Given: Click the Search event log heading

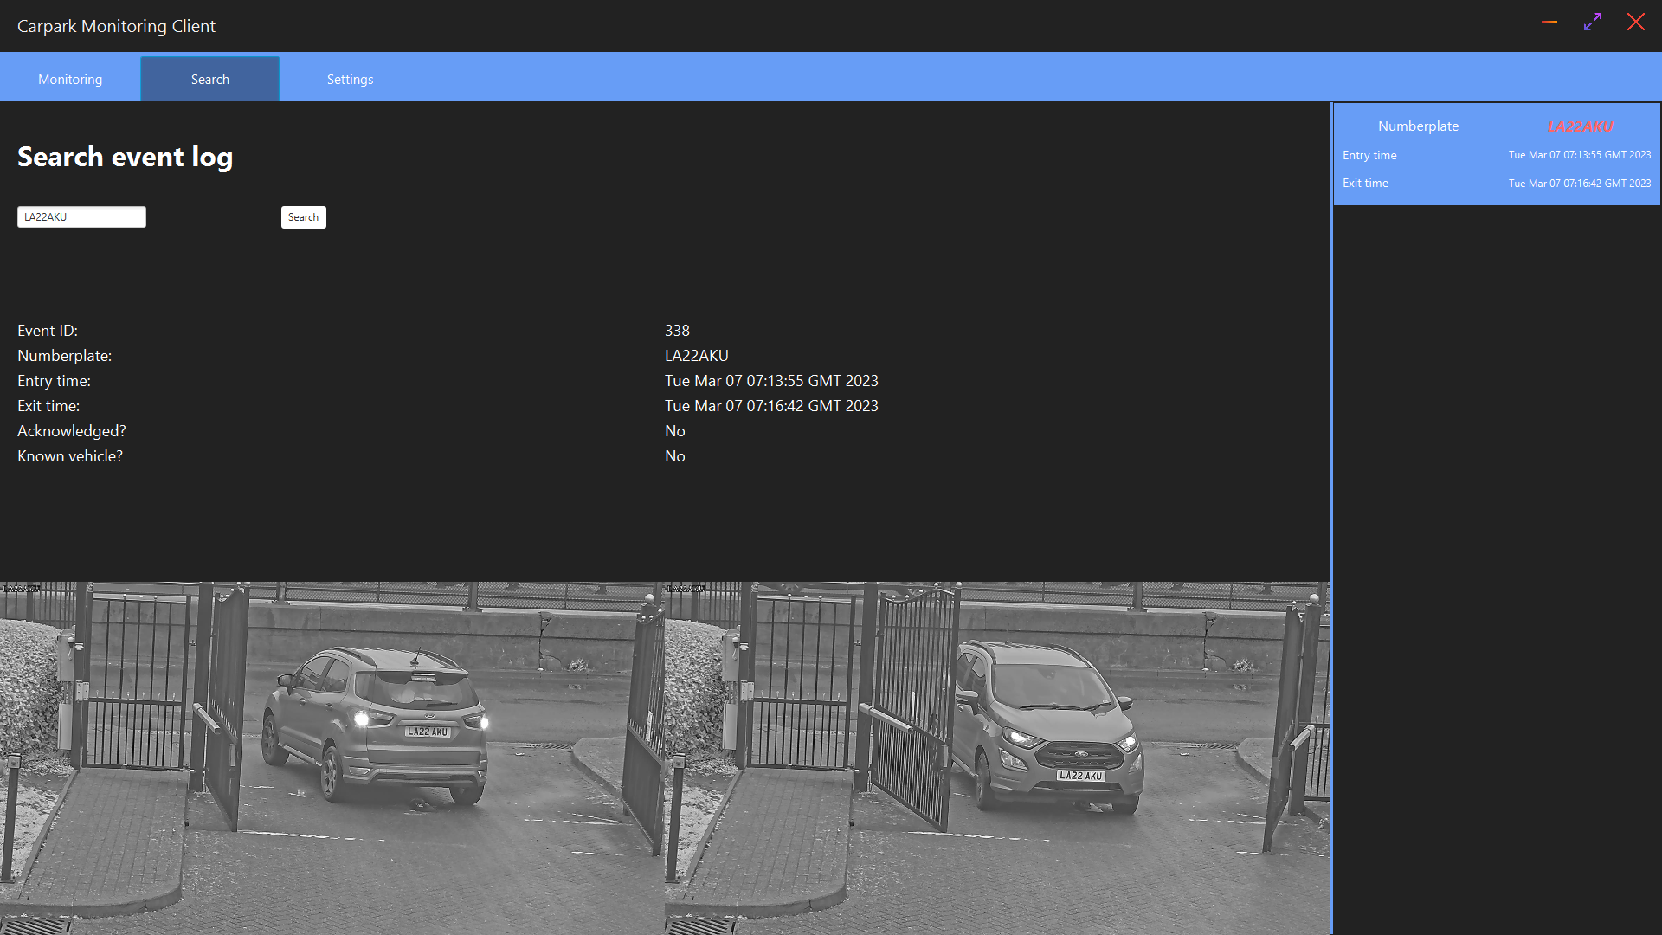Looking at the screenshot, I should click(x=125, y=157).
